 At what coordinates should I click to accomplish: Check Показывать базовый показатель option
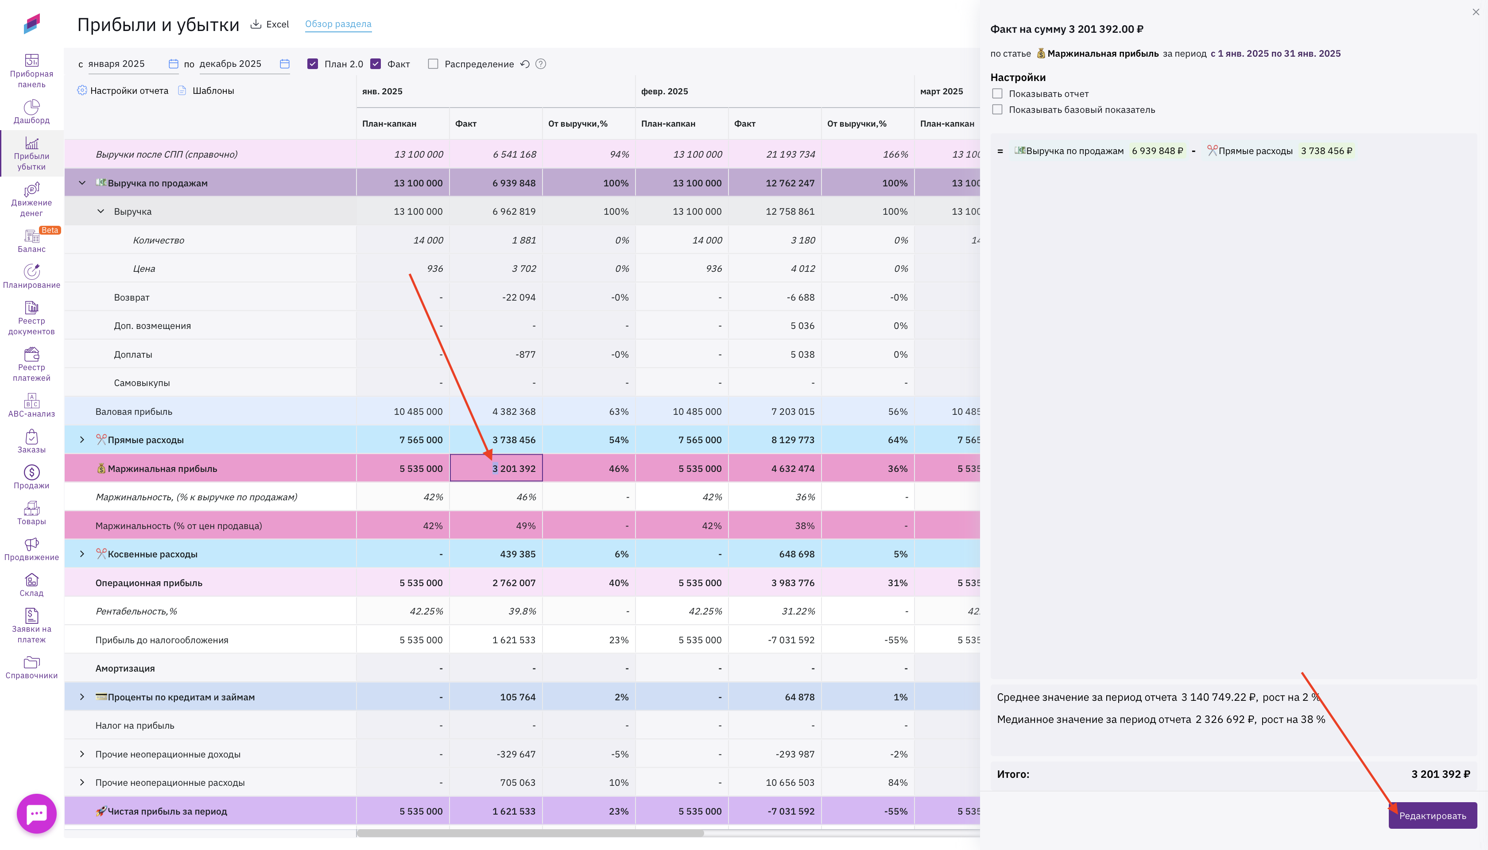997,110
